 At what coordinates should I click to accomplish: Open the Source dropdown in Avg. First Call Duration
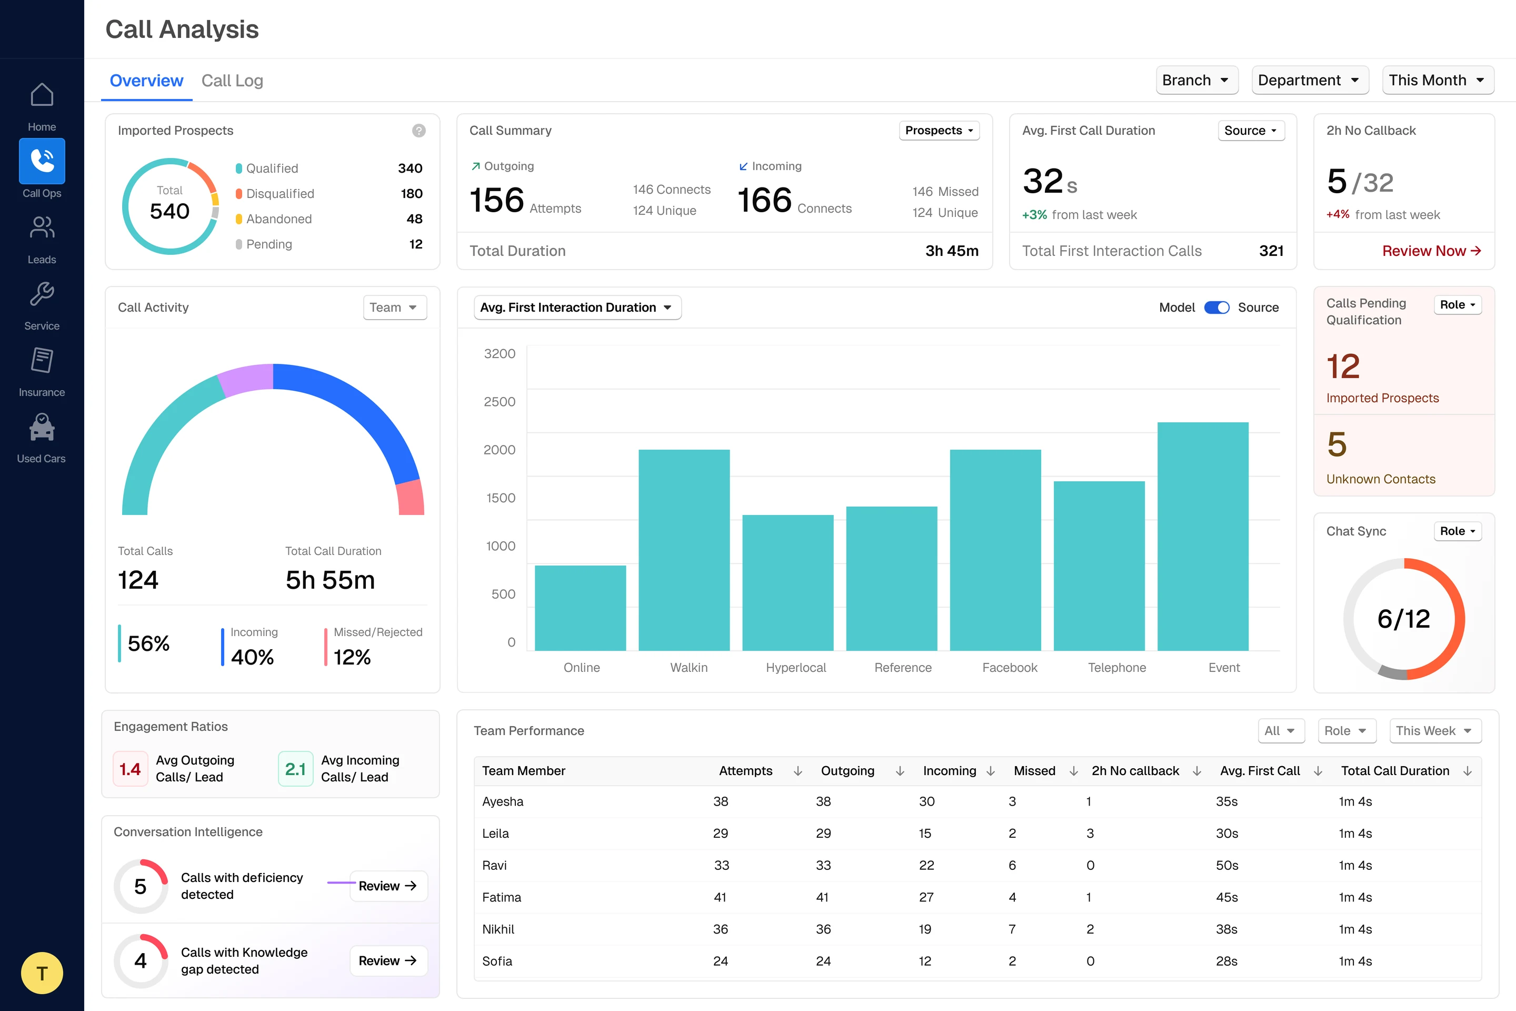click(1251, 130)
